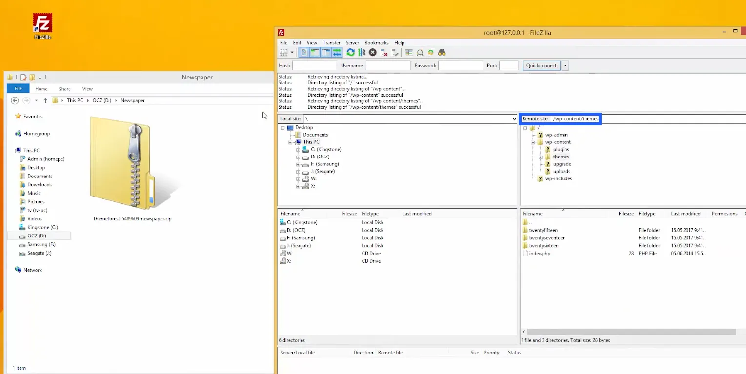Open the Transfer menu
This screenshot has height=374, width=746.
coord(331,43)
